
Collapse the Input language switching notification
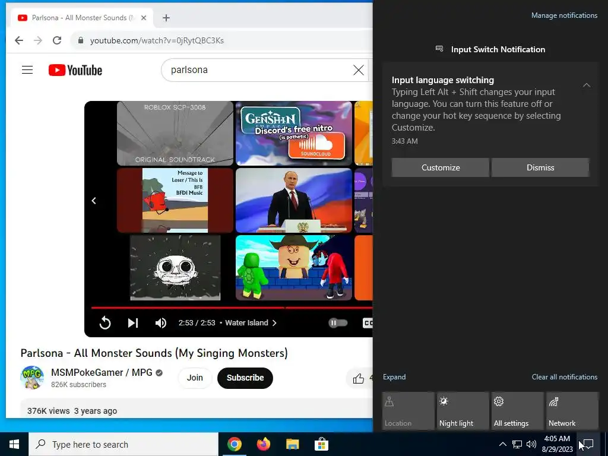point(587,85)
